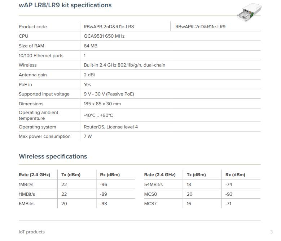Click the 'IoT products' footer text
The image size is (281, 241).
pyautogui.click(x=32, y=232)
